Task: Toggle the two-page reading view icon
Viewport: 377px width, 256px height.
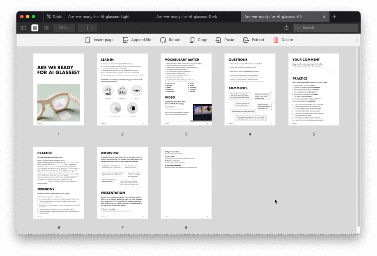Action: (x=46, y=28)
